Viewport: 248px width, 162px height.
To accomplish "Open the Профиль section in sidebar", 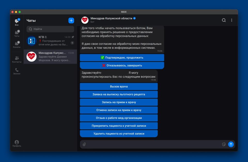I will click(17, 143).
